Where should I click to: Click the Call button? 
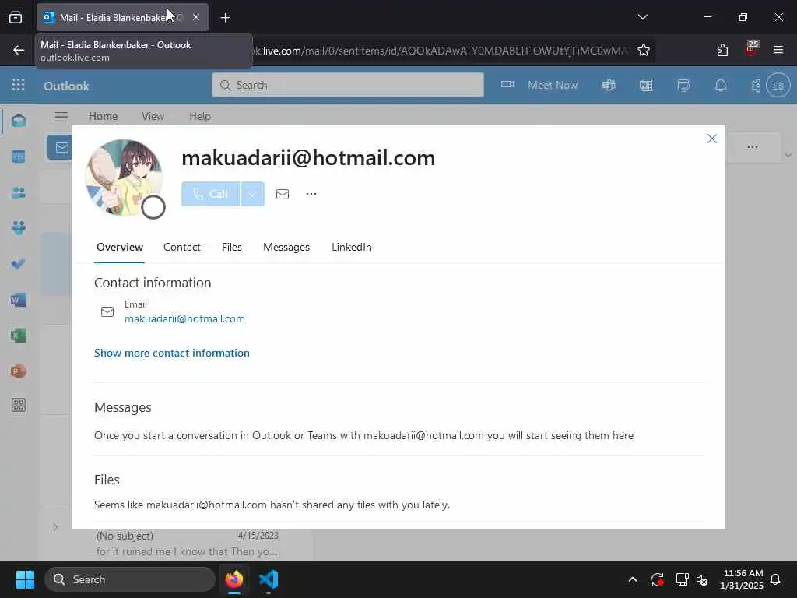point(210,194)
